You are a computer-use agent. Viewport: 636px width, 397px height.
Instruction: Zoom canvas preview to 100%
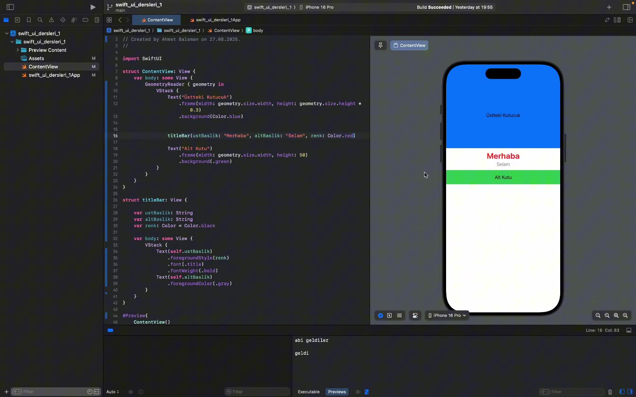click(607, 315)
